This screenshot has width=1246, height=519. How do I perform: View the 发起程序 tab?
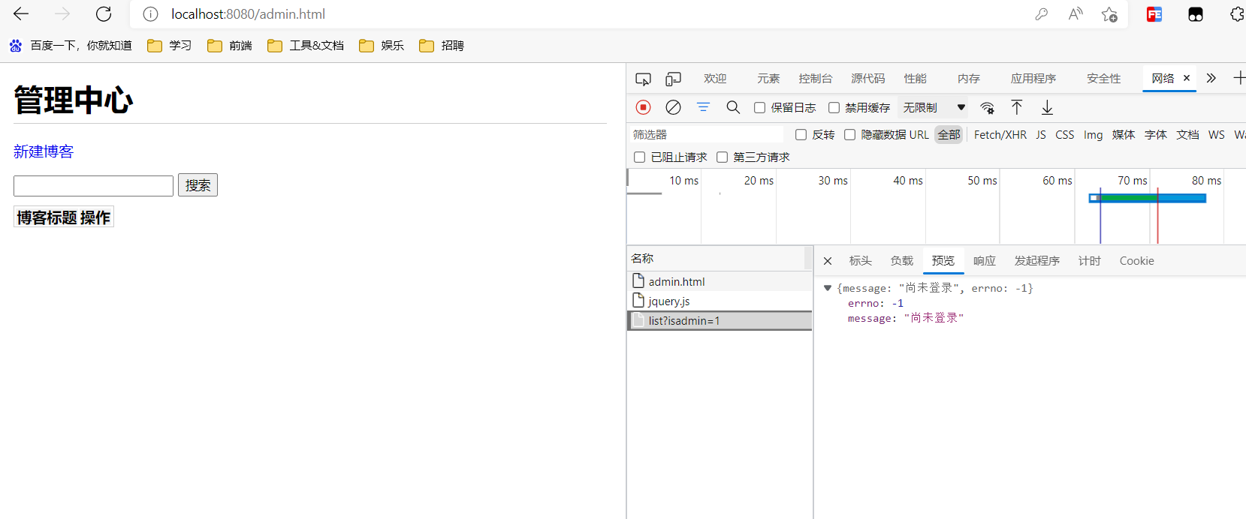pyautogui.click(x=1037, y=261)
